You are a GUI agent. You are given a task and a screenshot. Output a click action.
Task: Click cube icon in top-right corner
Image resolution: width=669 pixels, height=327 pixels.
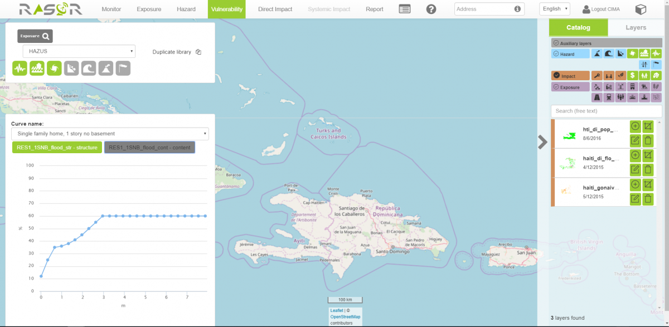point(641,9)
